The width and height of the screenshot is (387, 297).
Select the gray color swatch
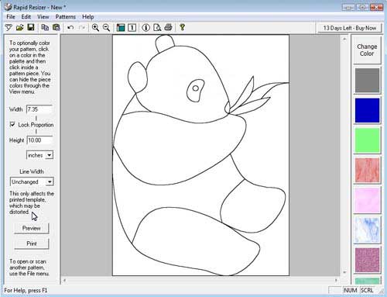click(367, 80)
